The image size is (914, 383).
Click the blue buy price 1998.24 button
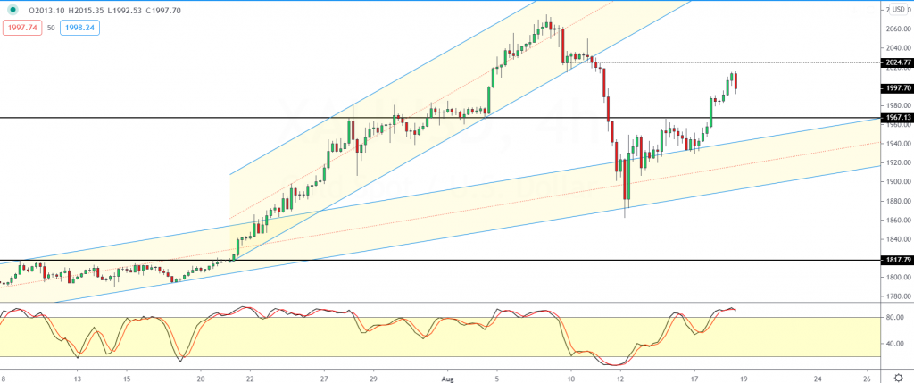(x=78, y=28)
